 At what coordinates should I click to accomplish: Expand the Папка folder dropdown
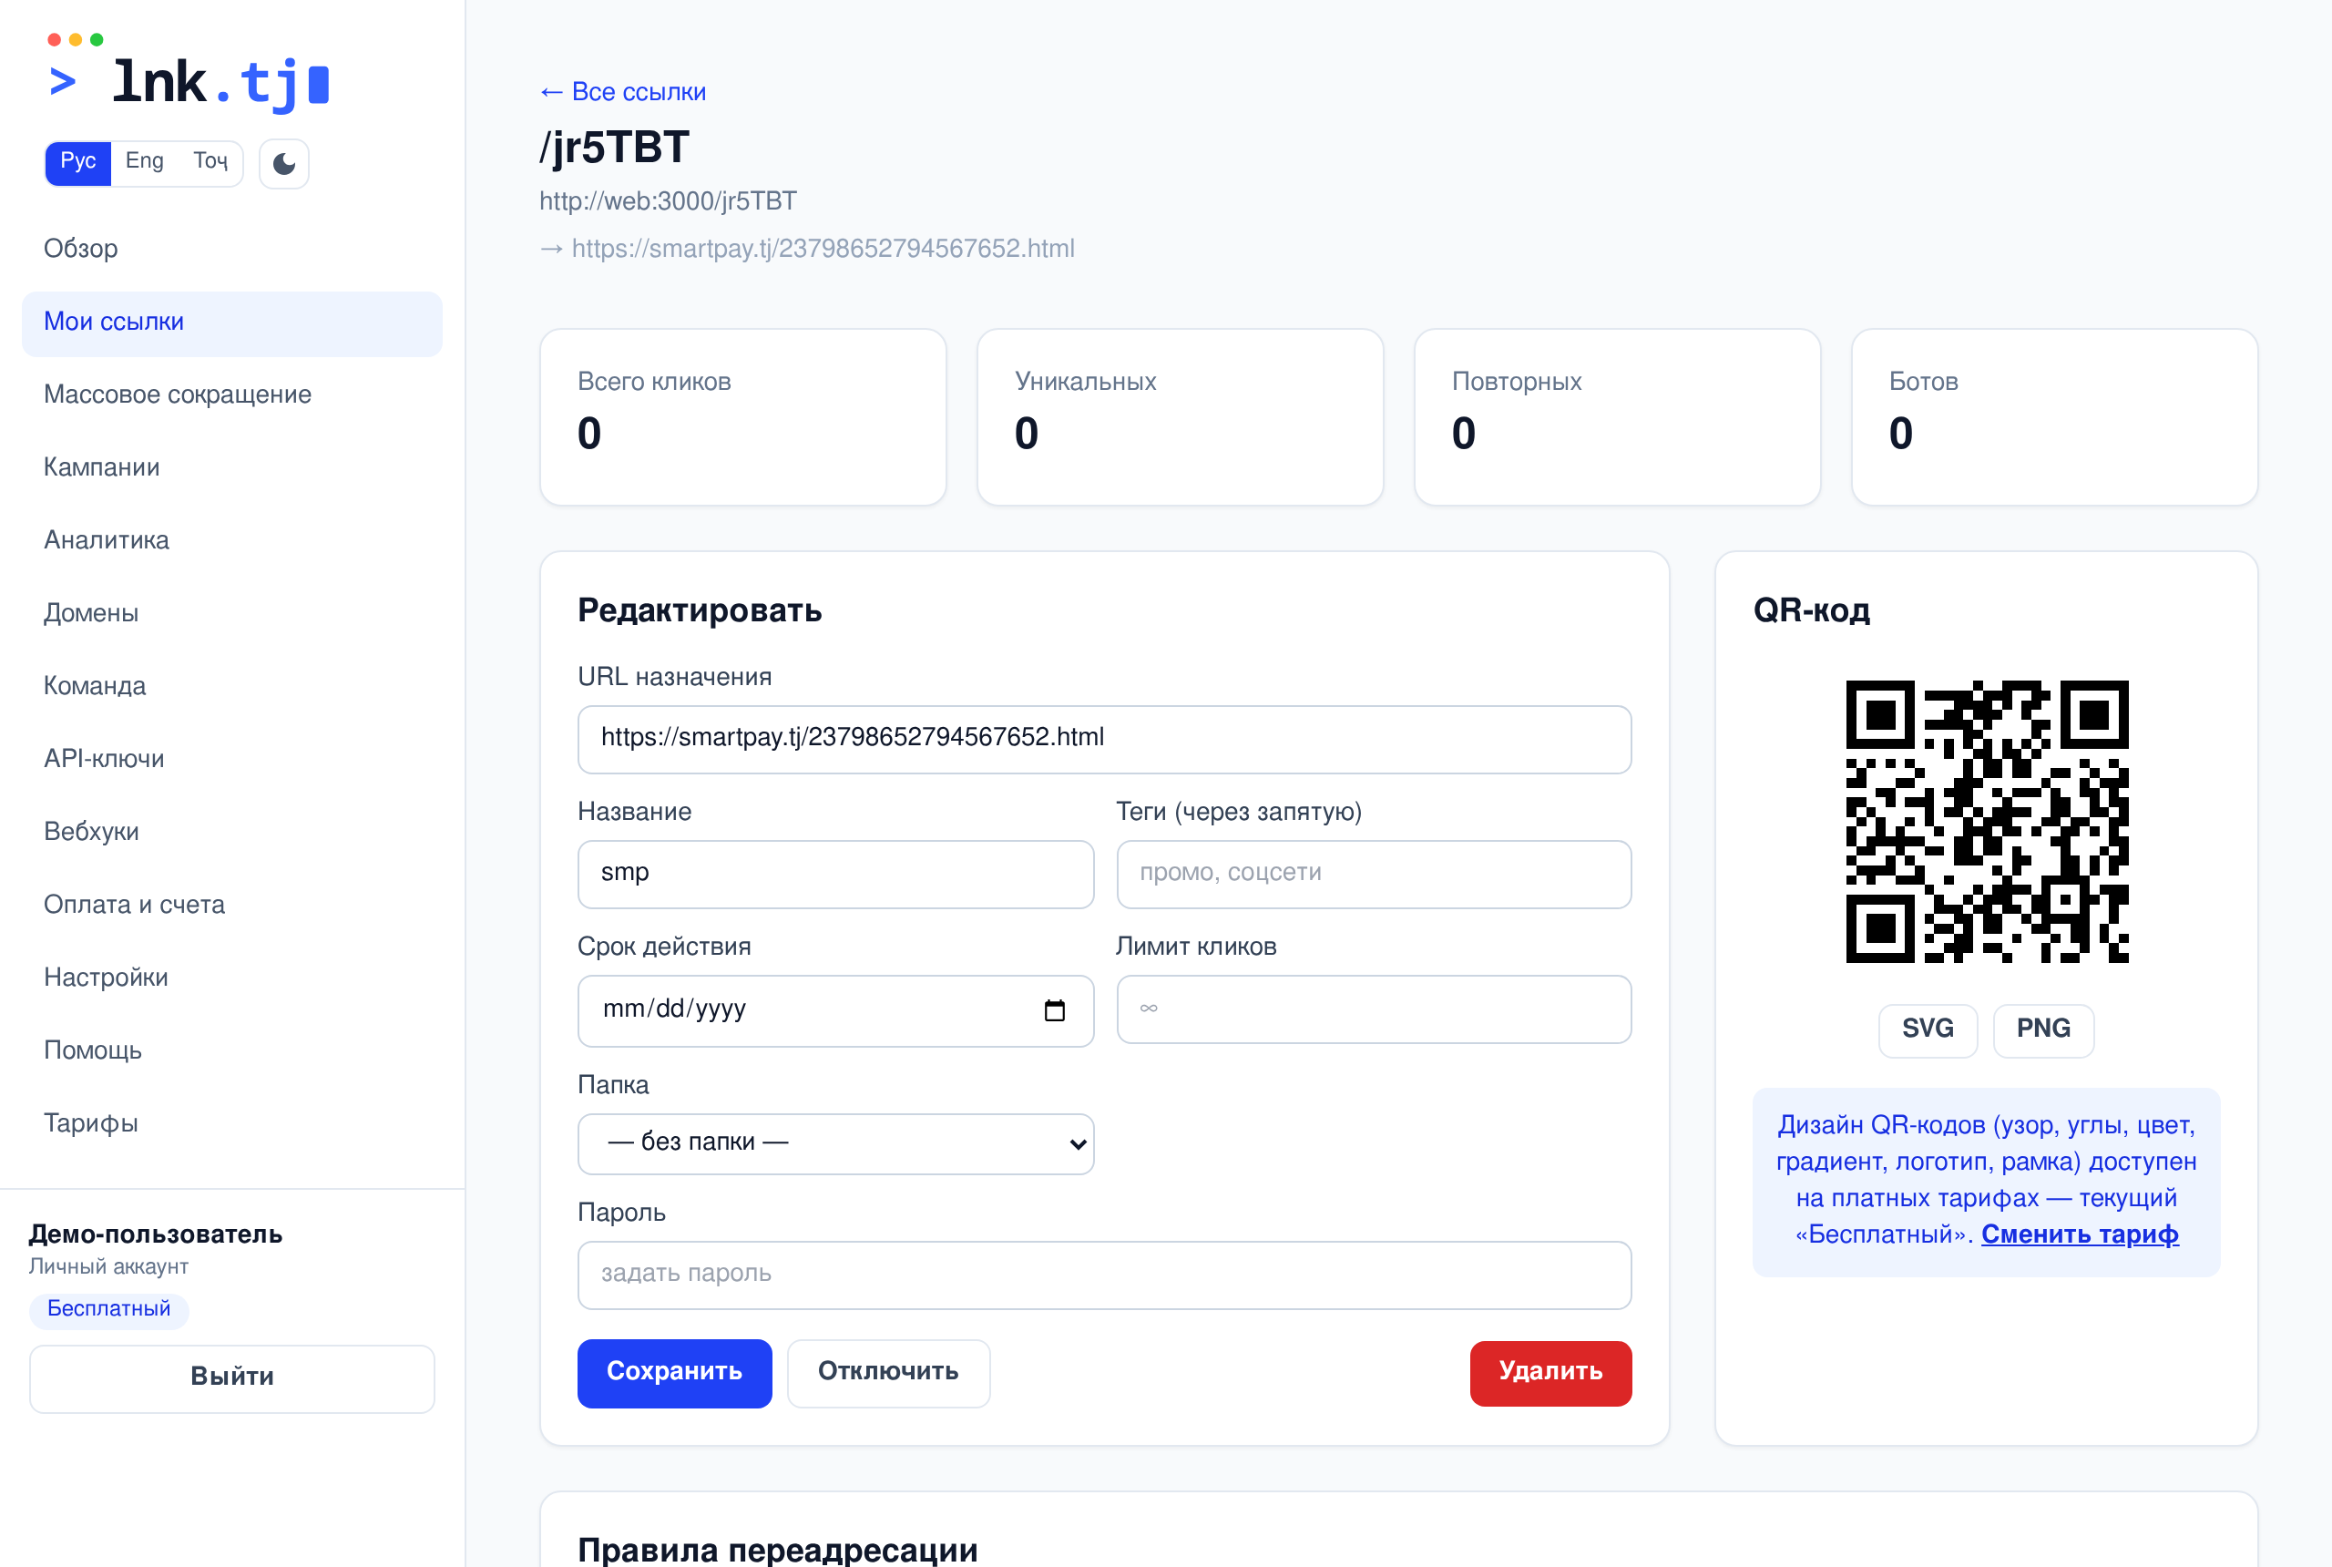coord(835,1143)
